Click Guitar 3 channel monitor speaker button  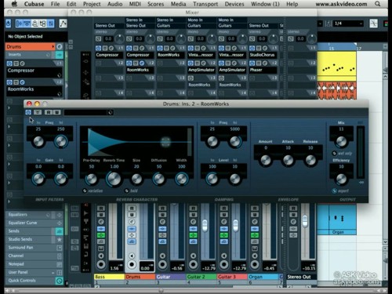(224, 256)
